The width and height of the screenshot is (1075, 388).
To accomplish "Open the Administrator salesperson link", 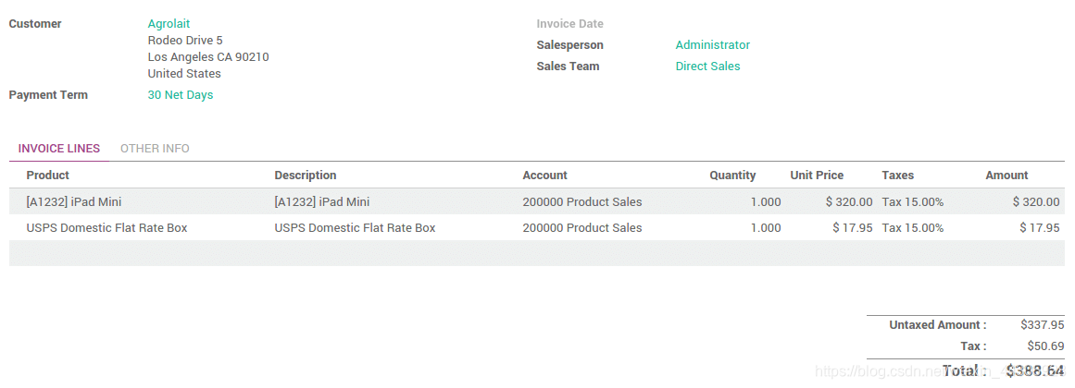I will tap(712, 45).
